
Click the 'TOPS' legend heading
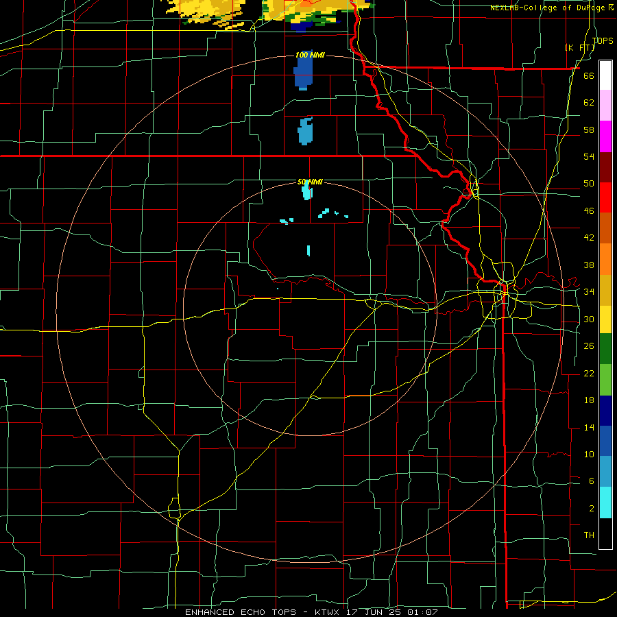603,40
